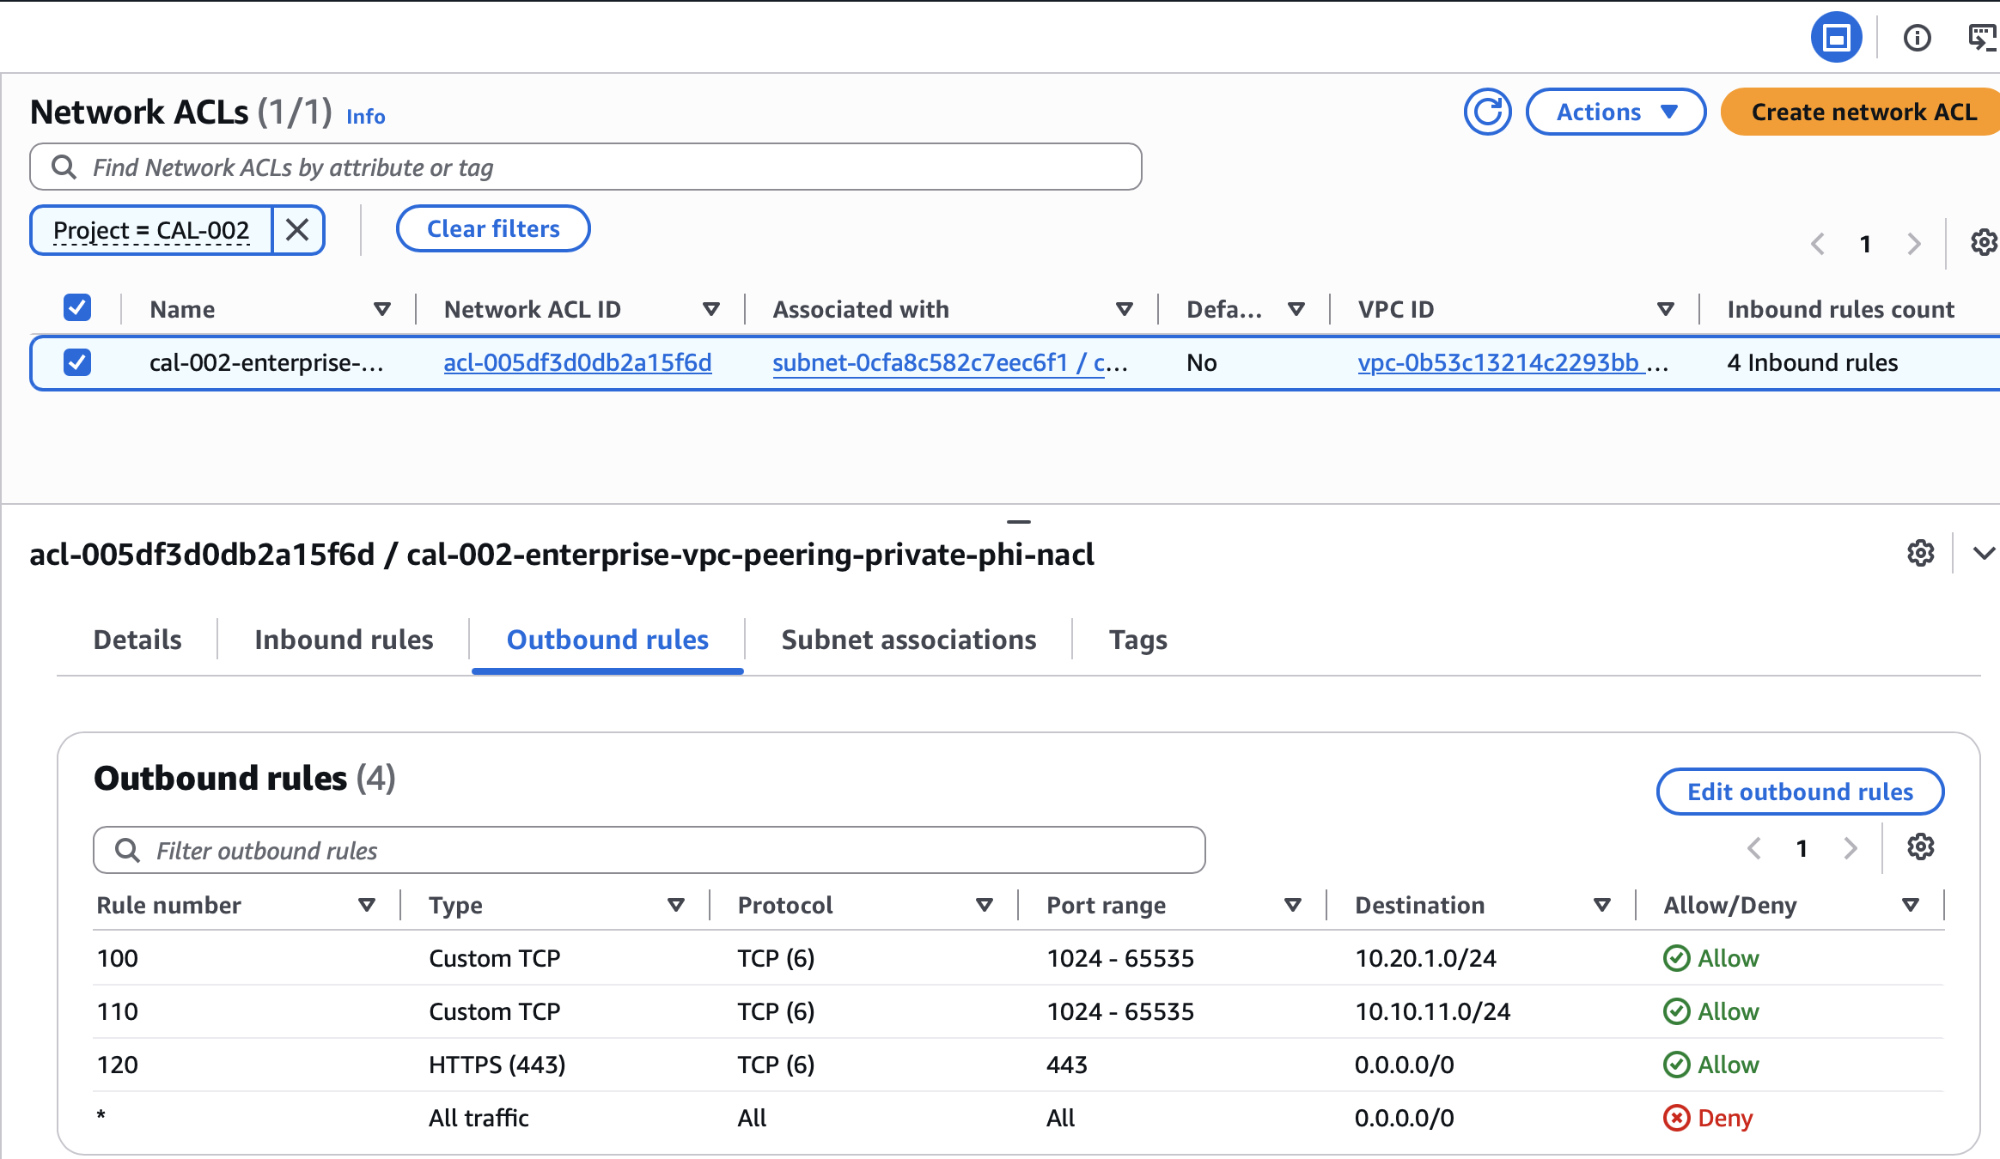2000x1159 pixels.
Task: Open the Actions dropdown menu
Action: coord(1615,112)
